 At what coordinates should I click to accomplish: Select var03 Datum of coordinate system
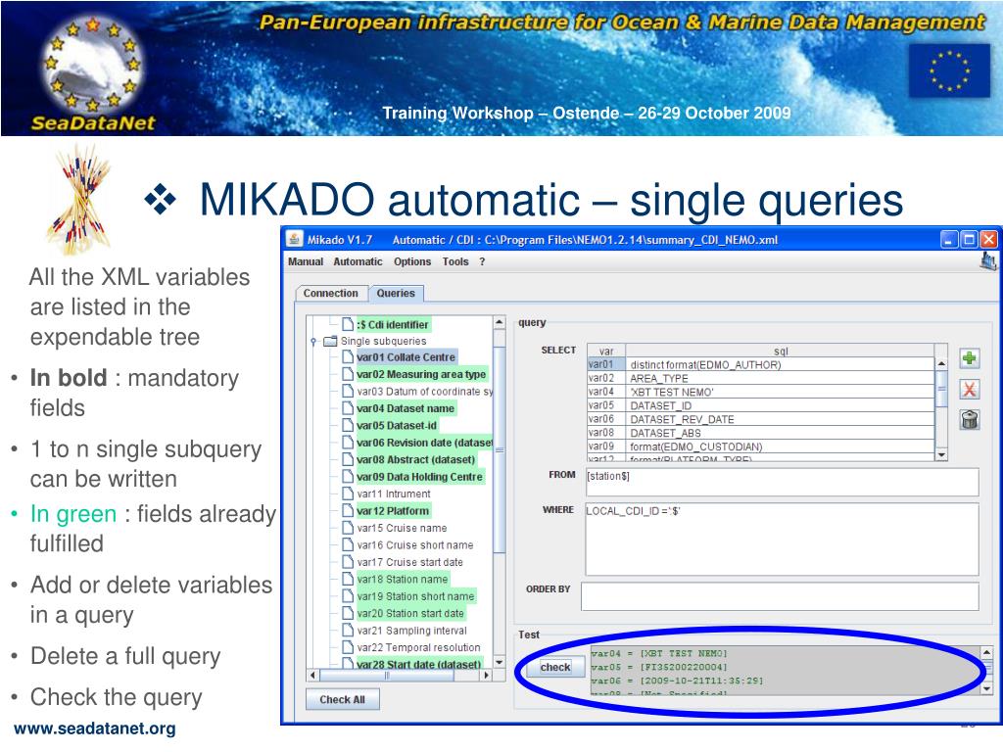(x=425, y=392)
